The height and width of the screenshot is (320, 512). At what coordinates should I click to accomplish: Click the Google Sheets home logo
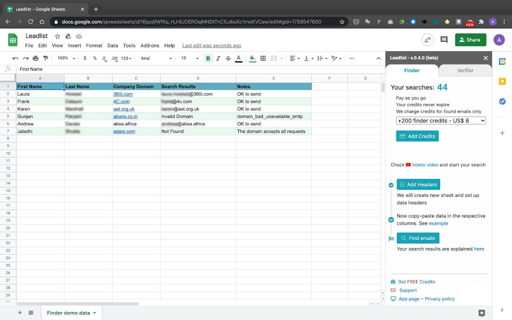[13, 40]
